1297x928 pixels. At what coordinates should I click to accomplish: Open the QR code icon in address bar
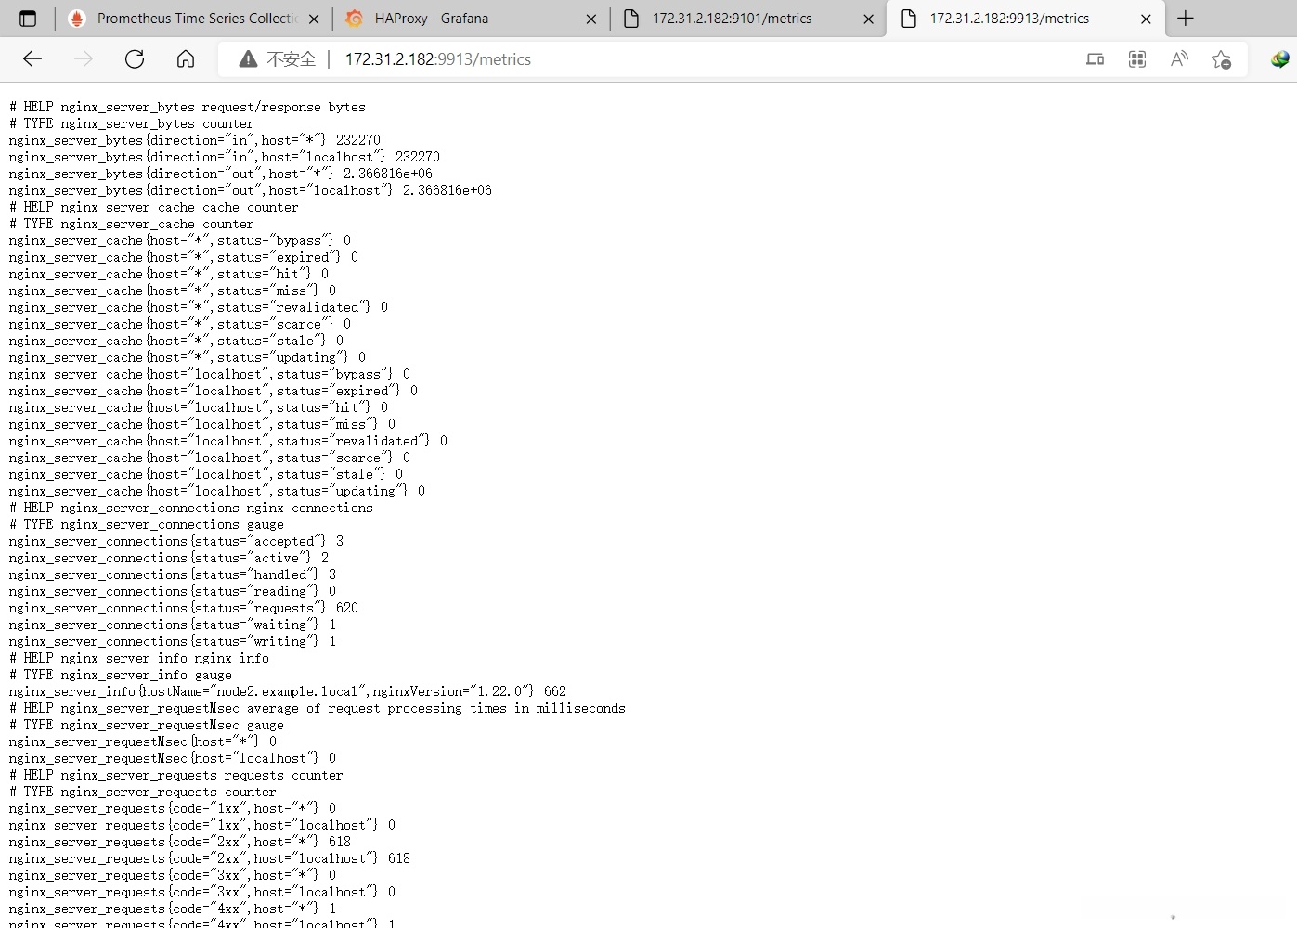pyautogui.click(x=1137, y=59)
